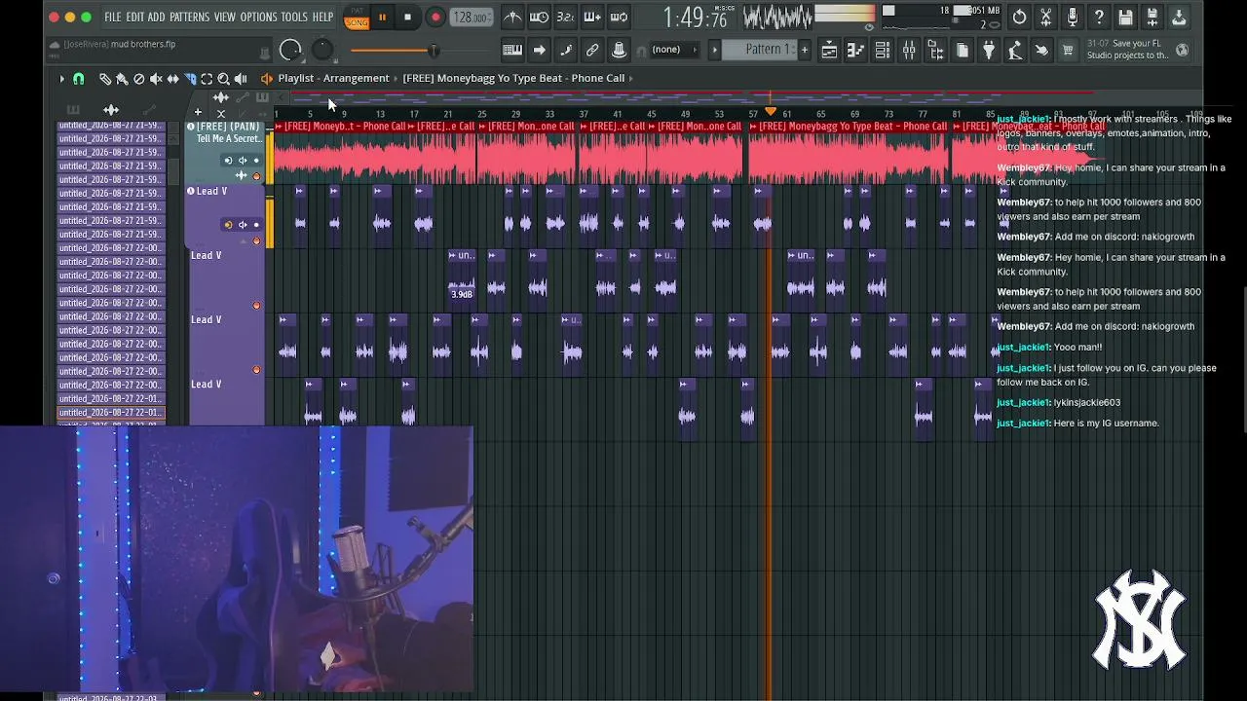Toggle the 3-2-1 recording countdown

(565, 18)
